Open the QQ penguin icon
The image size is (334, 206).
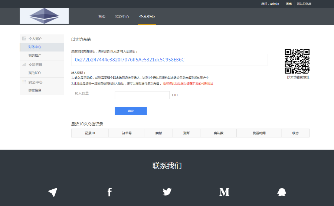(x=282, y=192)
